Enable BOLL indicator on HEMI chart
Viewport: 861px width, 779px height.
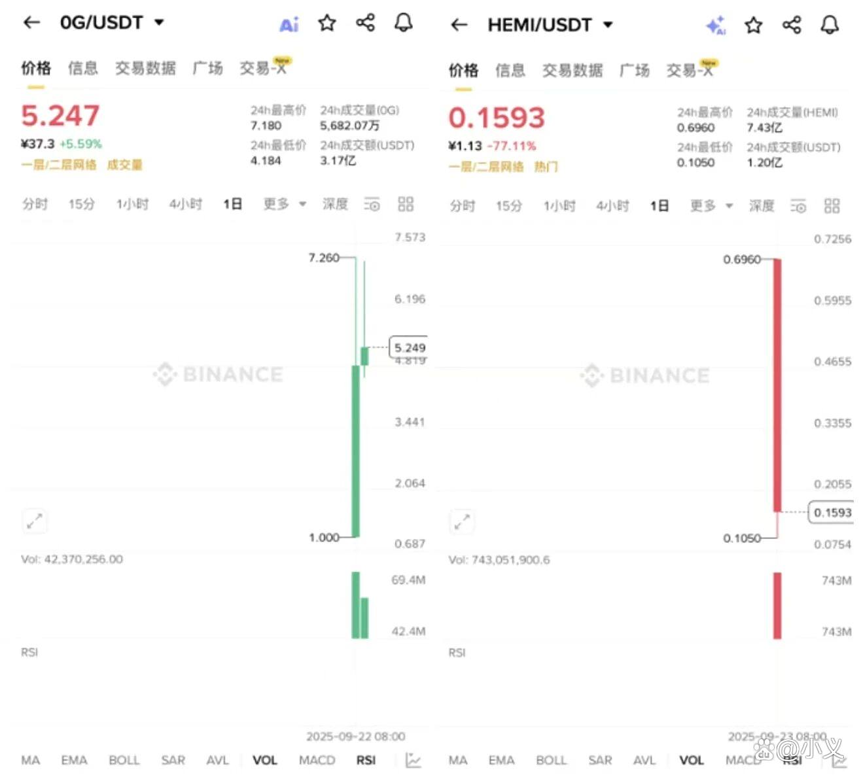coord(551,760)
